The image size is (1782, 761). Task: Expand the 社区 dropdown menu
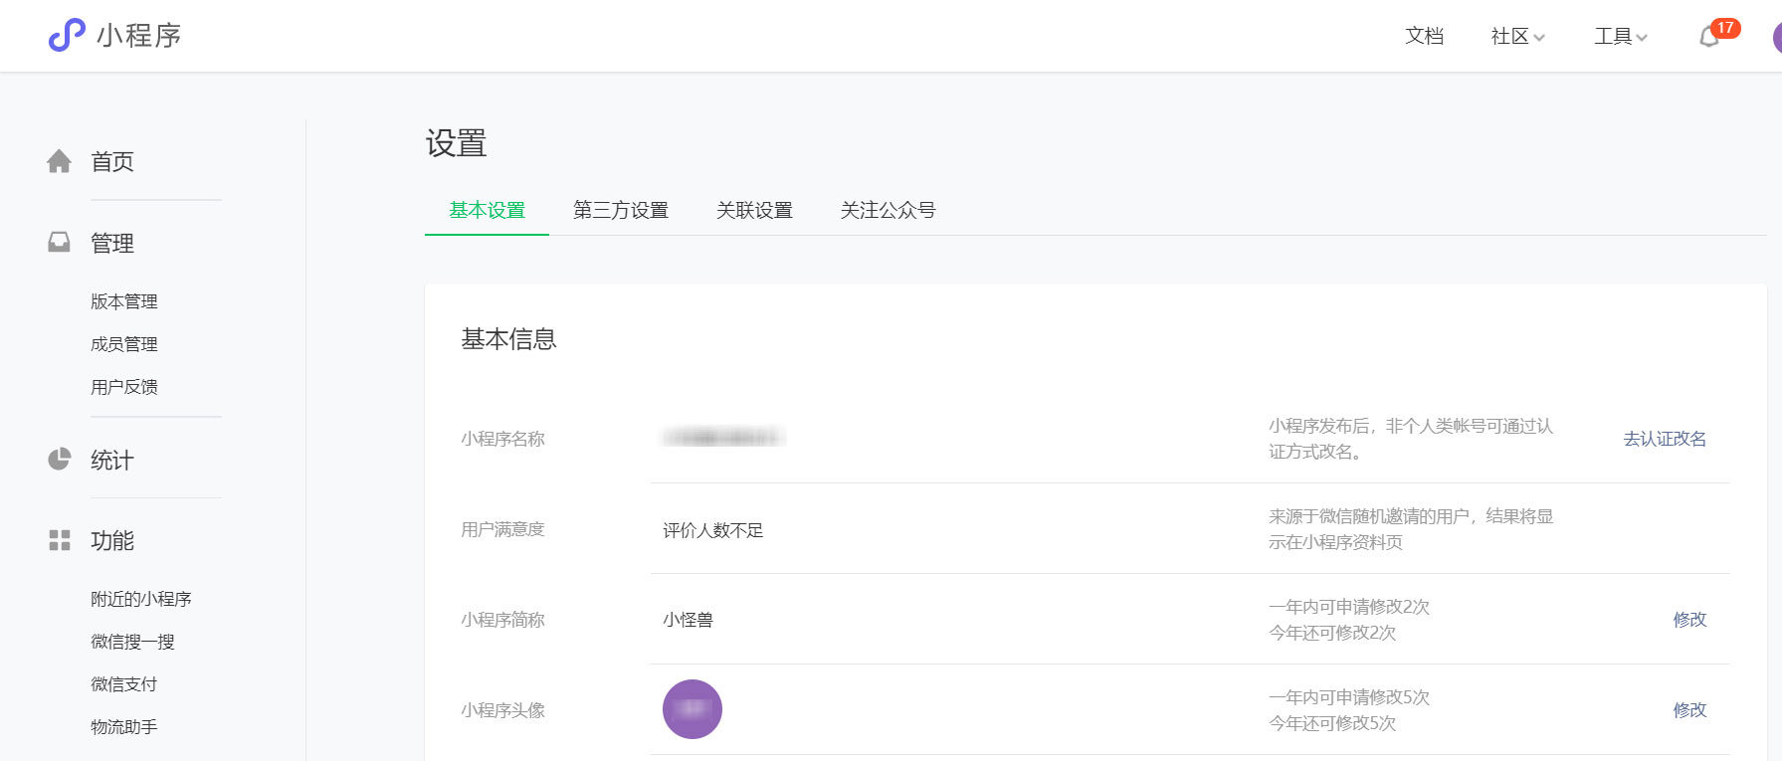[1517, 37]
